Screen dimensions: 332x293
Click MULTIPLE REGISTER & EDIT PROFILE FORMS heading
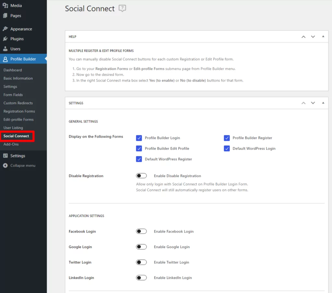pos(101,51)
